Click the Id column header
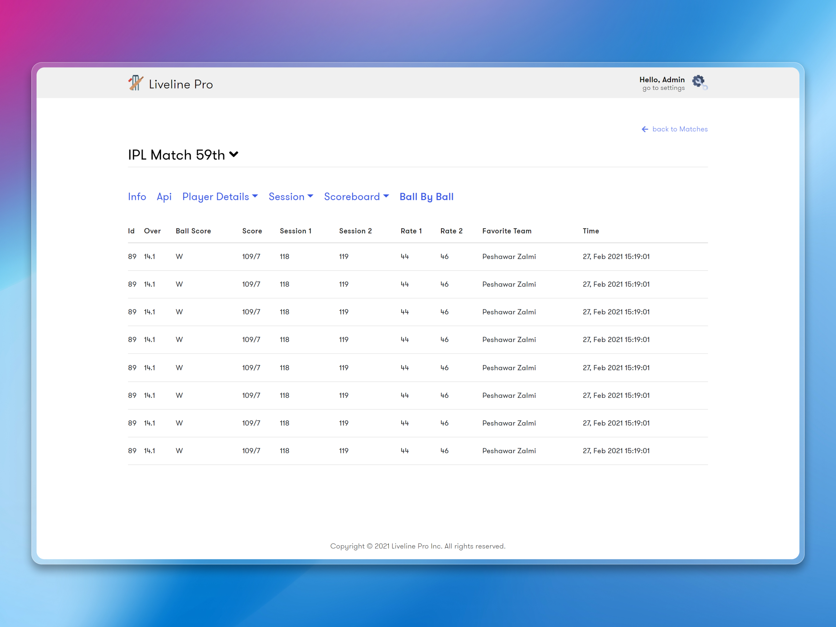This screenshot has width=836, height=627. [x=131, y=231]
